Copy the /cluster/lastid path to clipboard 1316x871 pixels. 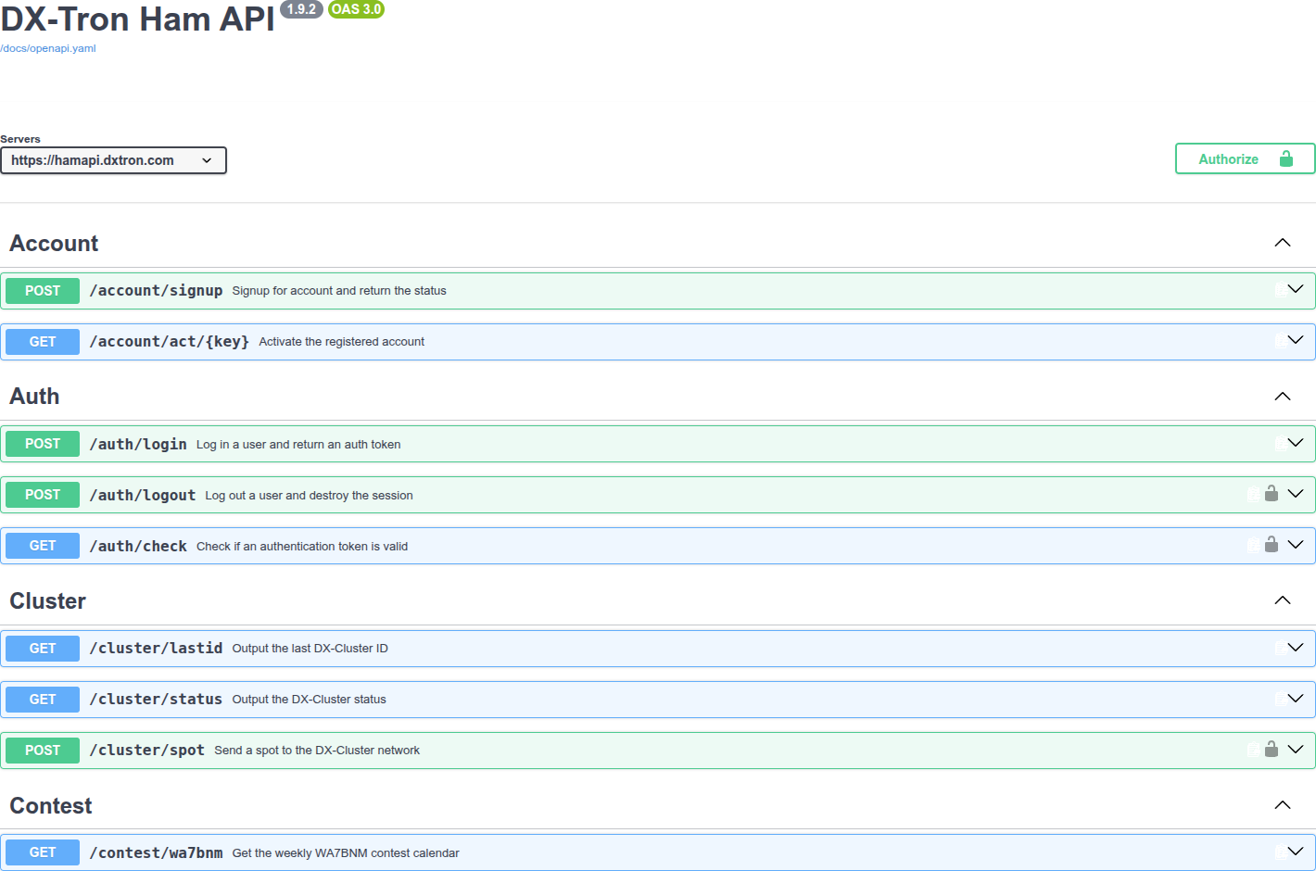tap(1281, 649)
